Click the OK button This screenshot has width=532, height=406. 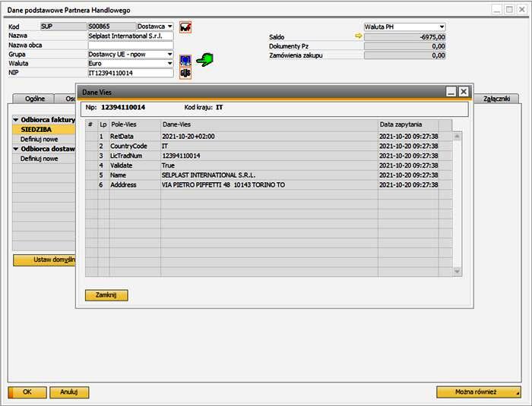[x=27, y=392]
